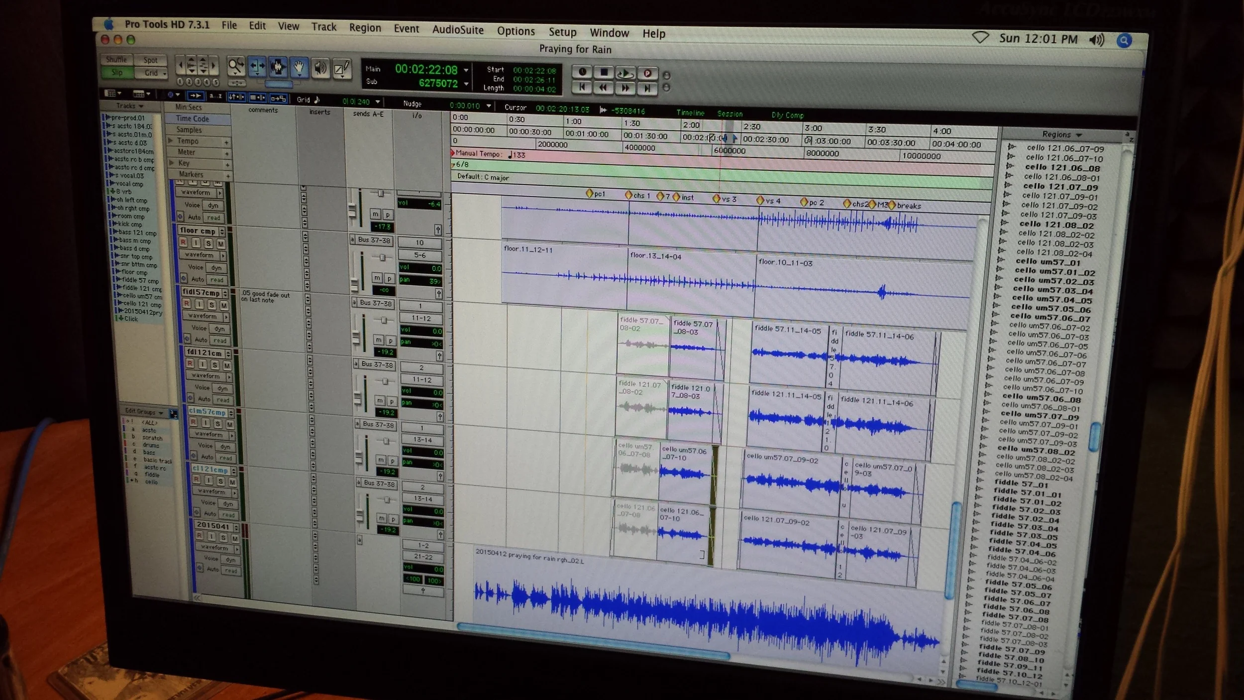This screenshot has height=700, width=1244.
Task: Open the File menu
Action: click(x=229, y=25)
